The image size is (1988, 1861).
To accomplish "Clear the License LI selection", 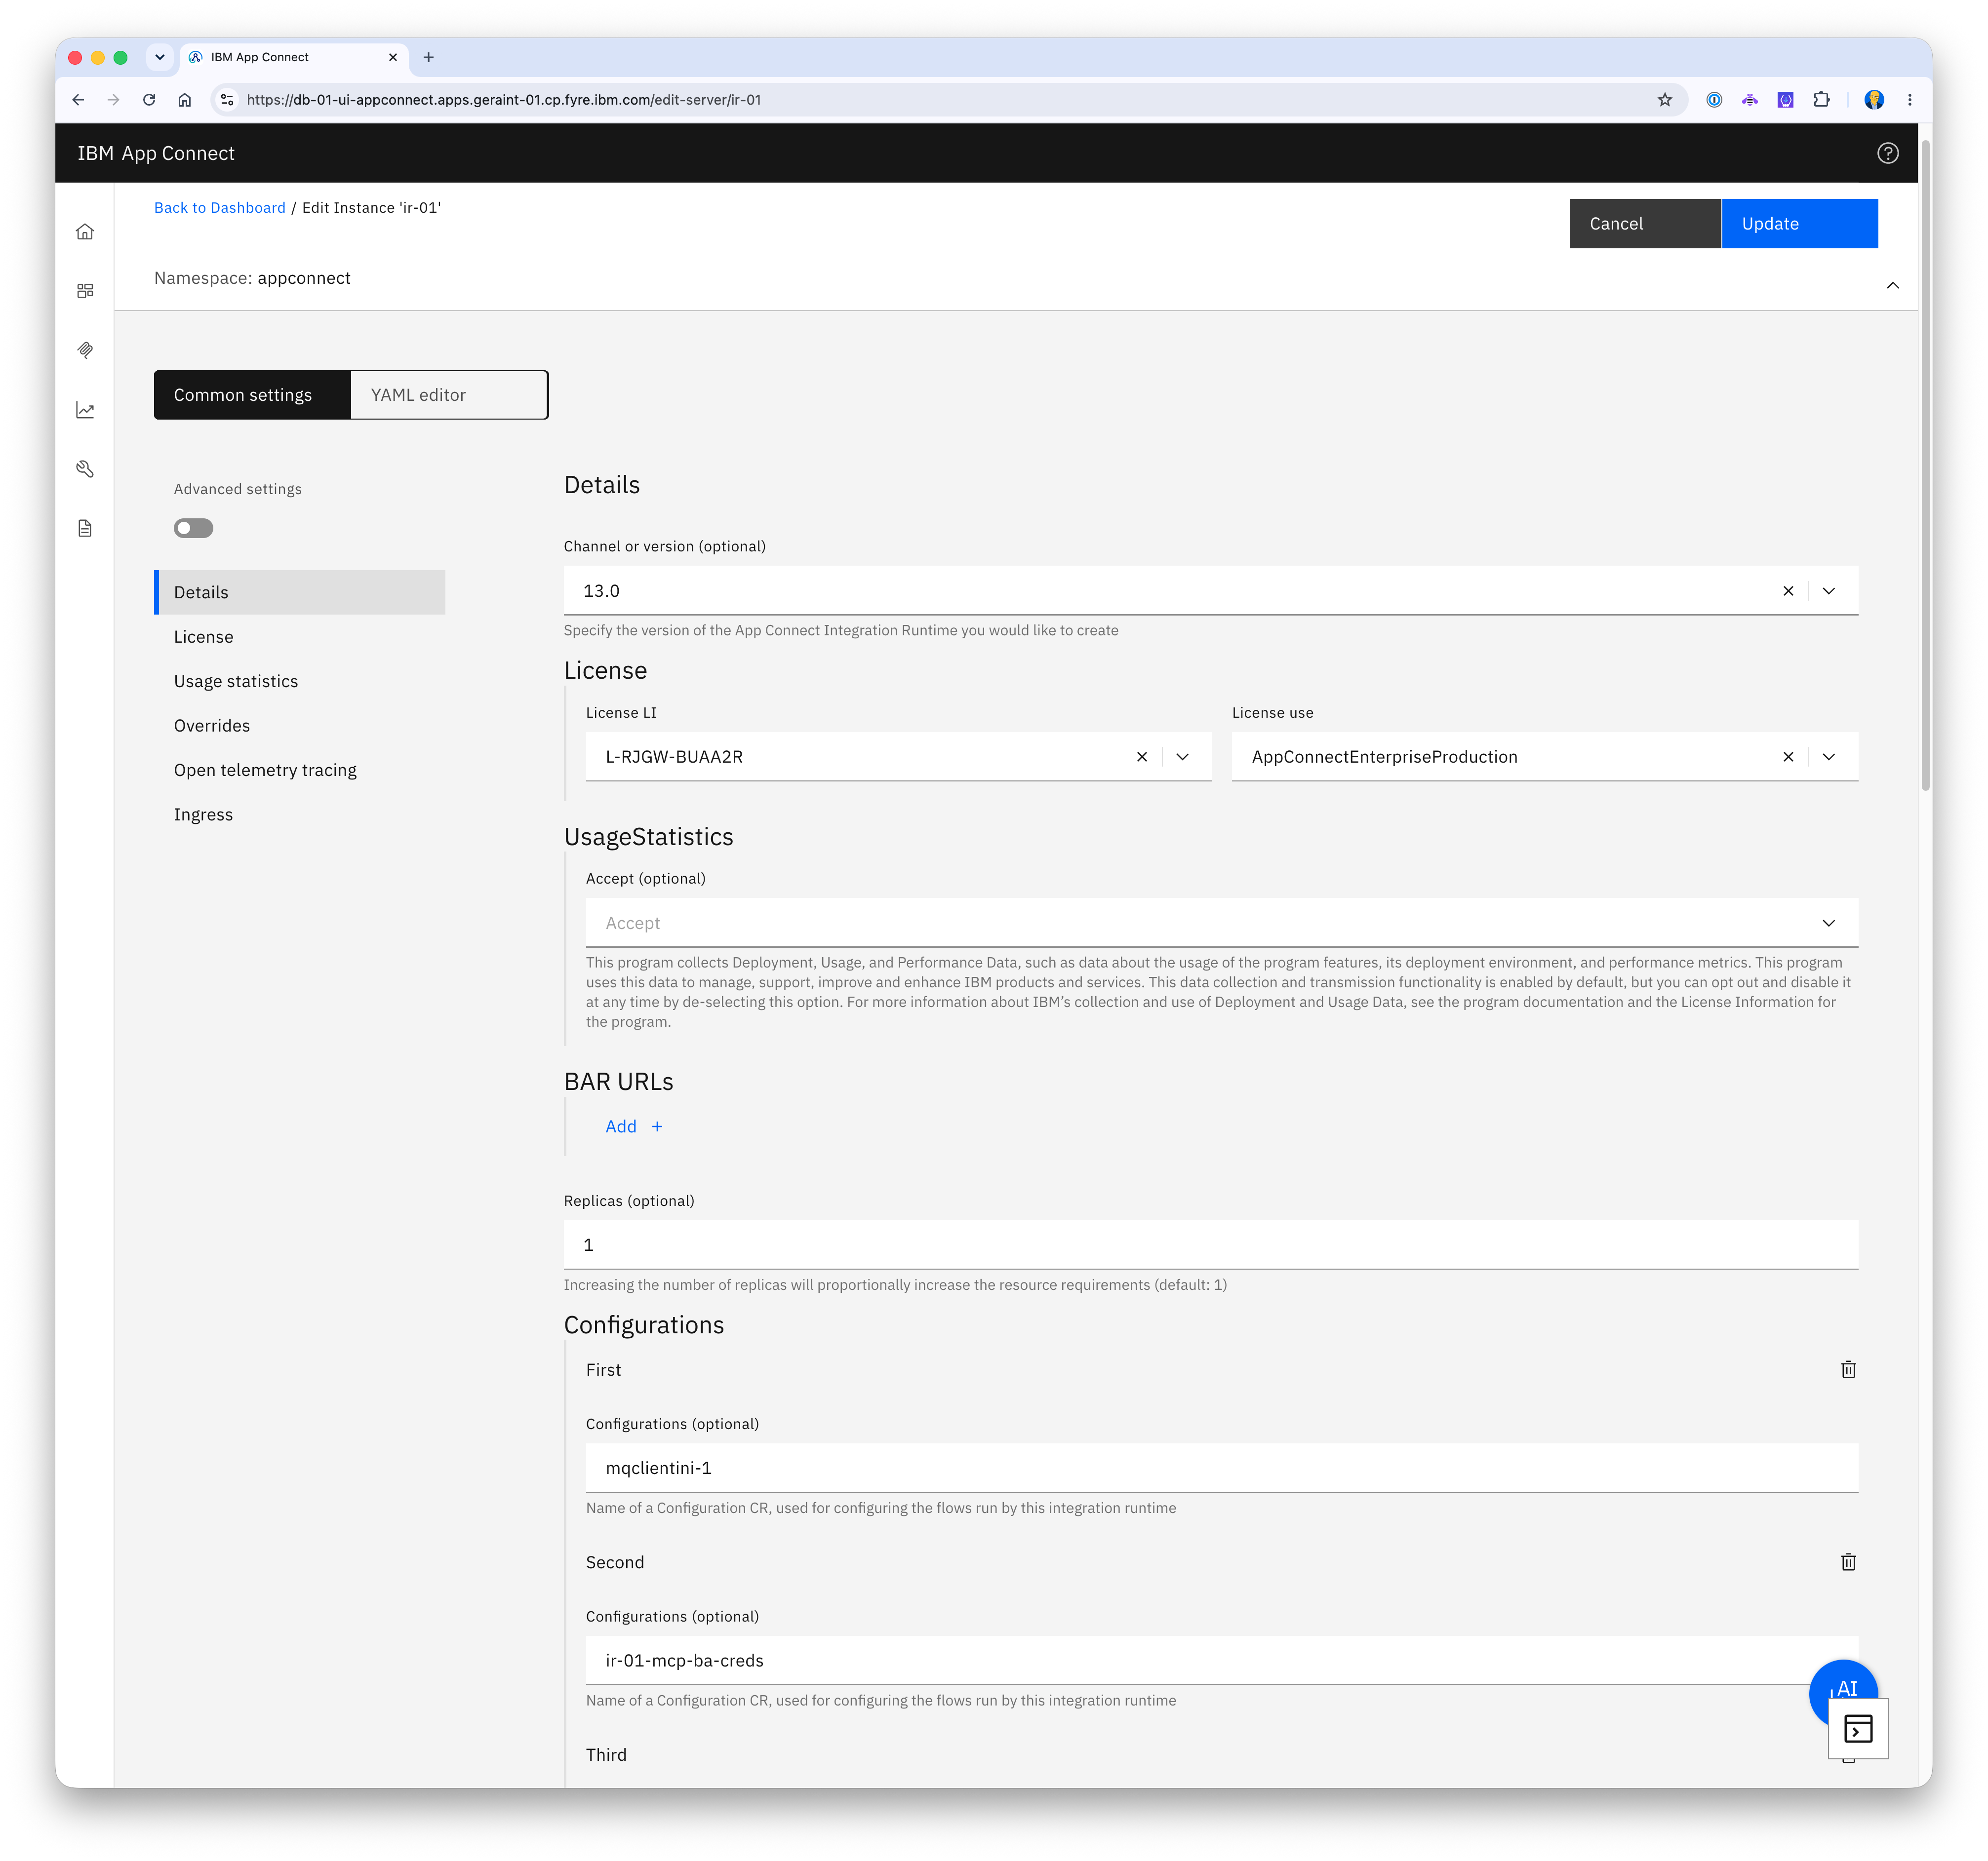I will pyautogui.click(x=1142, y=757).
